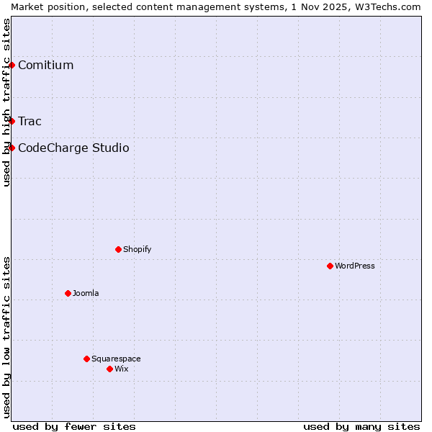The height and width of the screenshot is (432, 432).
Task: Click the Wix text label
Action: tap(121, 369)
